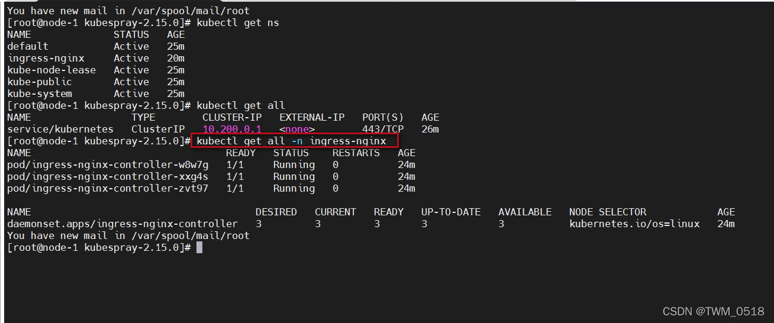Image resolution: width=774 pixels, height=323 pixels.
Task: Click pod ingress-nginx-controller-w8w7g
Action: click(108, 164)
